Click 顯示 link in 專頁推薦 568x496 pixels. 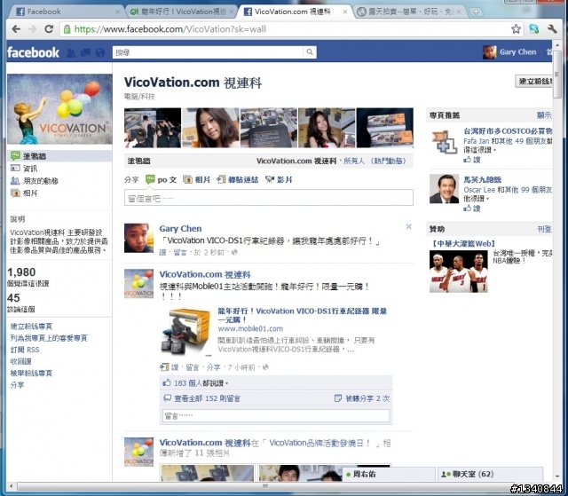tap(544, 115)
